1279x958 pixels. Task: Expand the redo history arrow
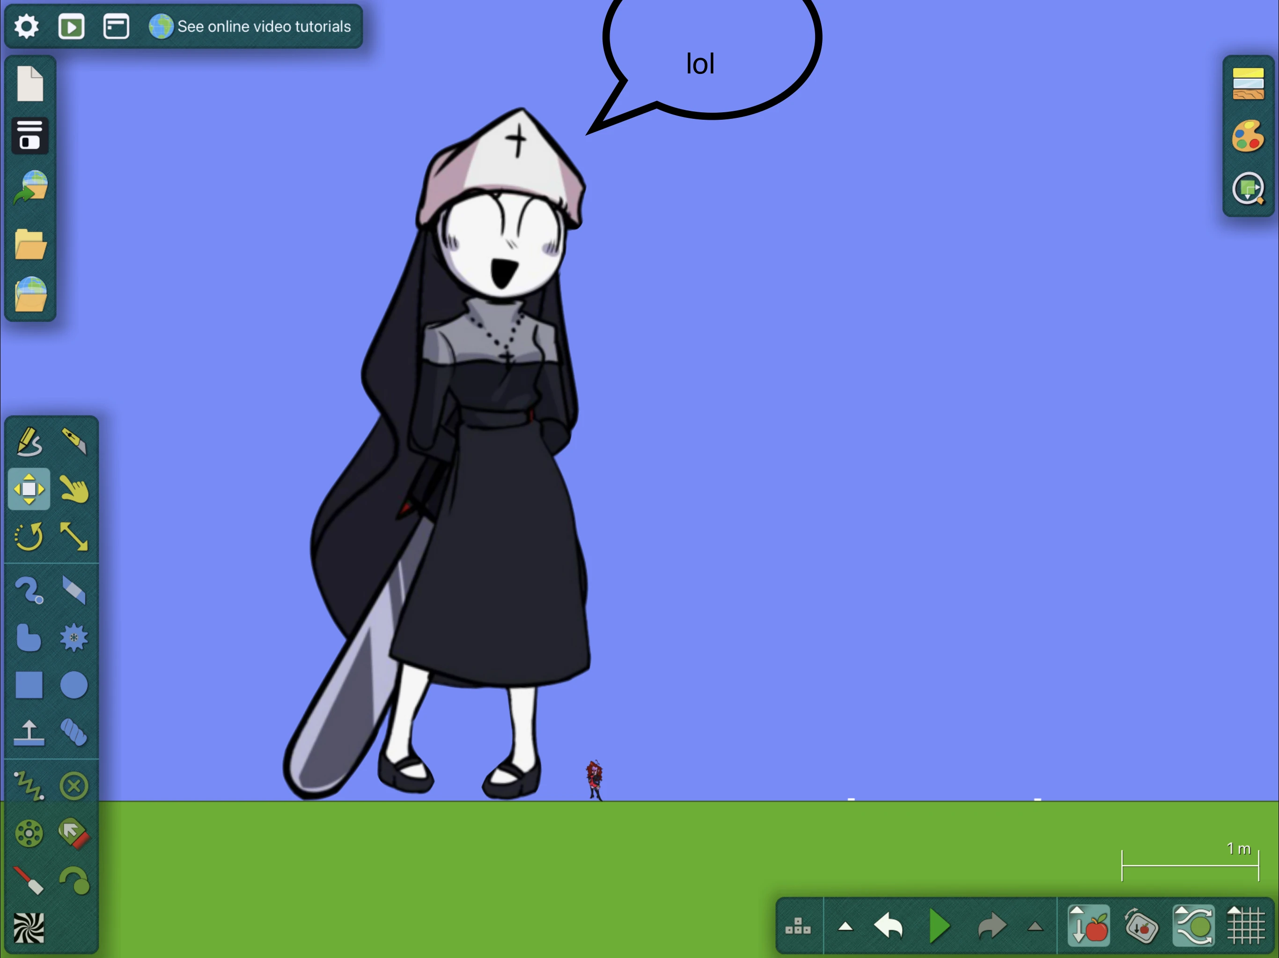[x=1035, y=927]
